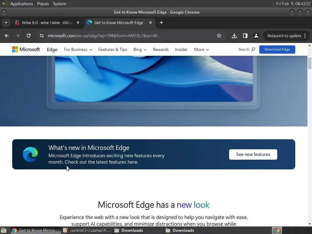Click the Edge link in site header
The height and width of the screenshot is (234, 312).
point(52,50)
